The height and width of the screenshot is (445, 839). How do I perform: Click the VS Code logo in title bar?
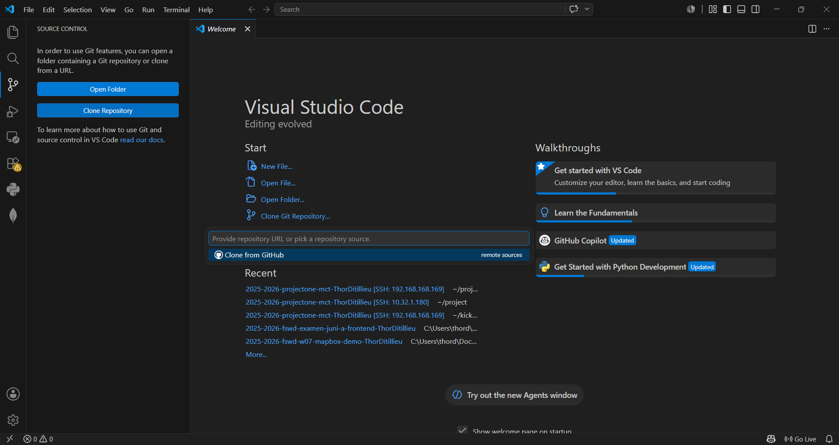[x=10, y=9]
